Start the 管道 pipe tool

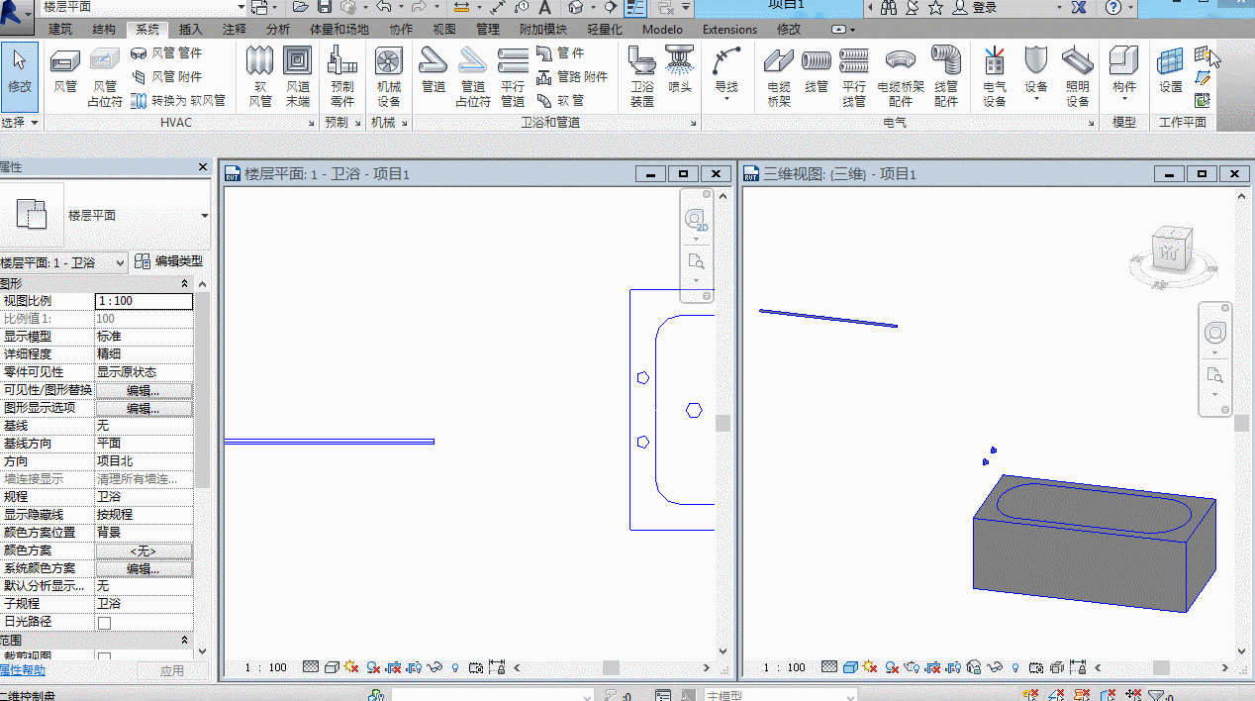pos(434,70)
